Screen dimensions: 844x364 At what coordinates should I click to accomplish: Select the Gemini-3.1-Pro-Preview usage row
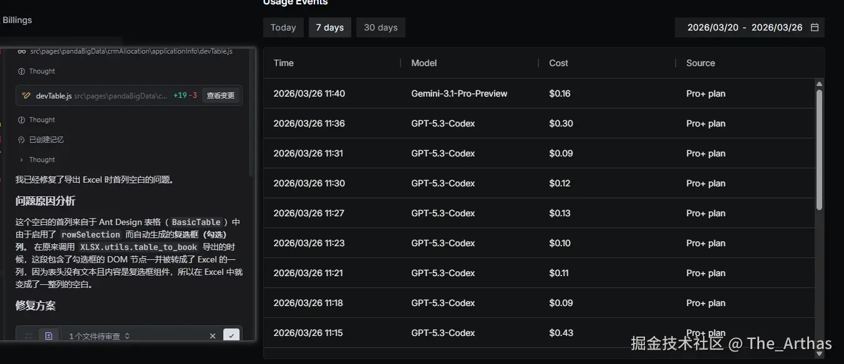[x=459, y=93]
